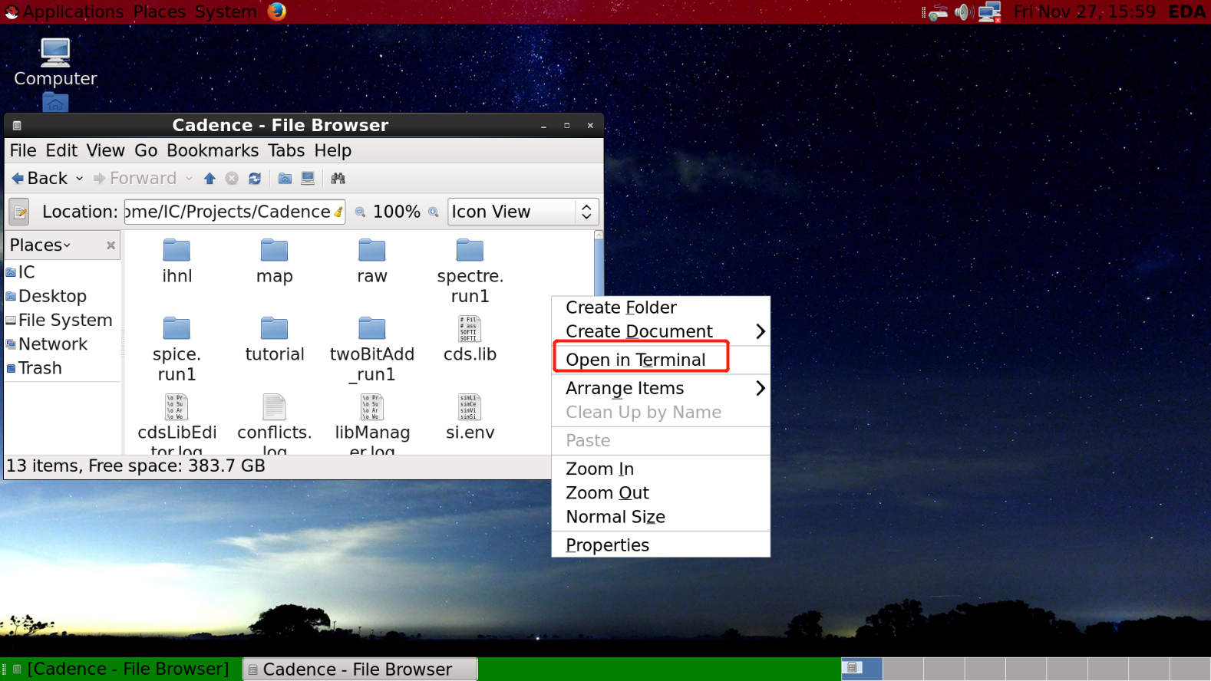Click the Location path input field
Screen dimensions: 1211x681
coord(230,212)
